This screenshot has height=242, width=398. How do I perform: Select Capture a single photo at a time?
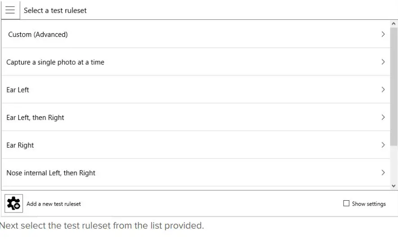click(55, 62)
